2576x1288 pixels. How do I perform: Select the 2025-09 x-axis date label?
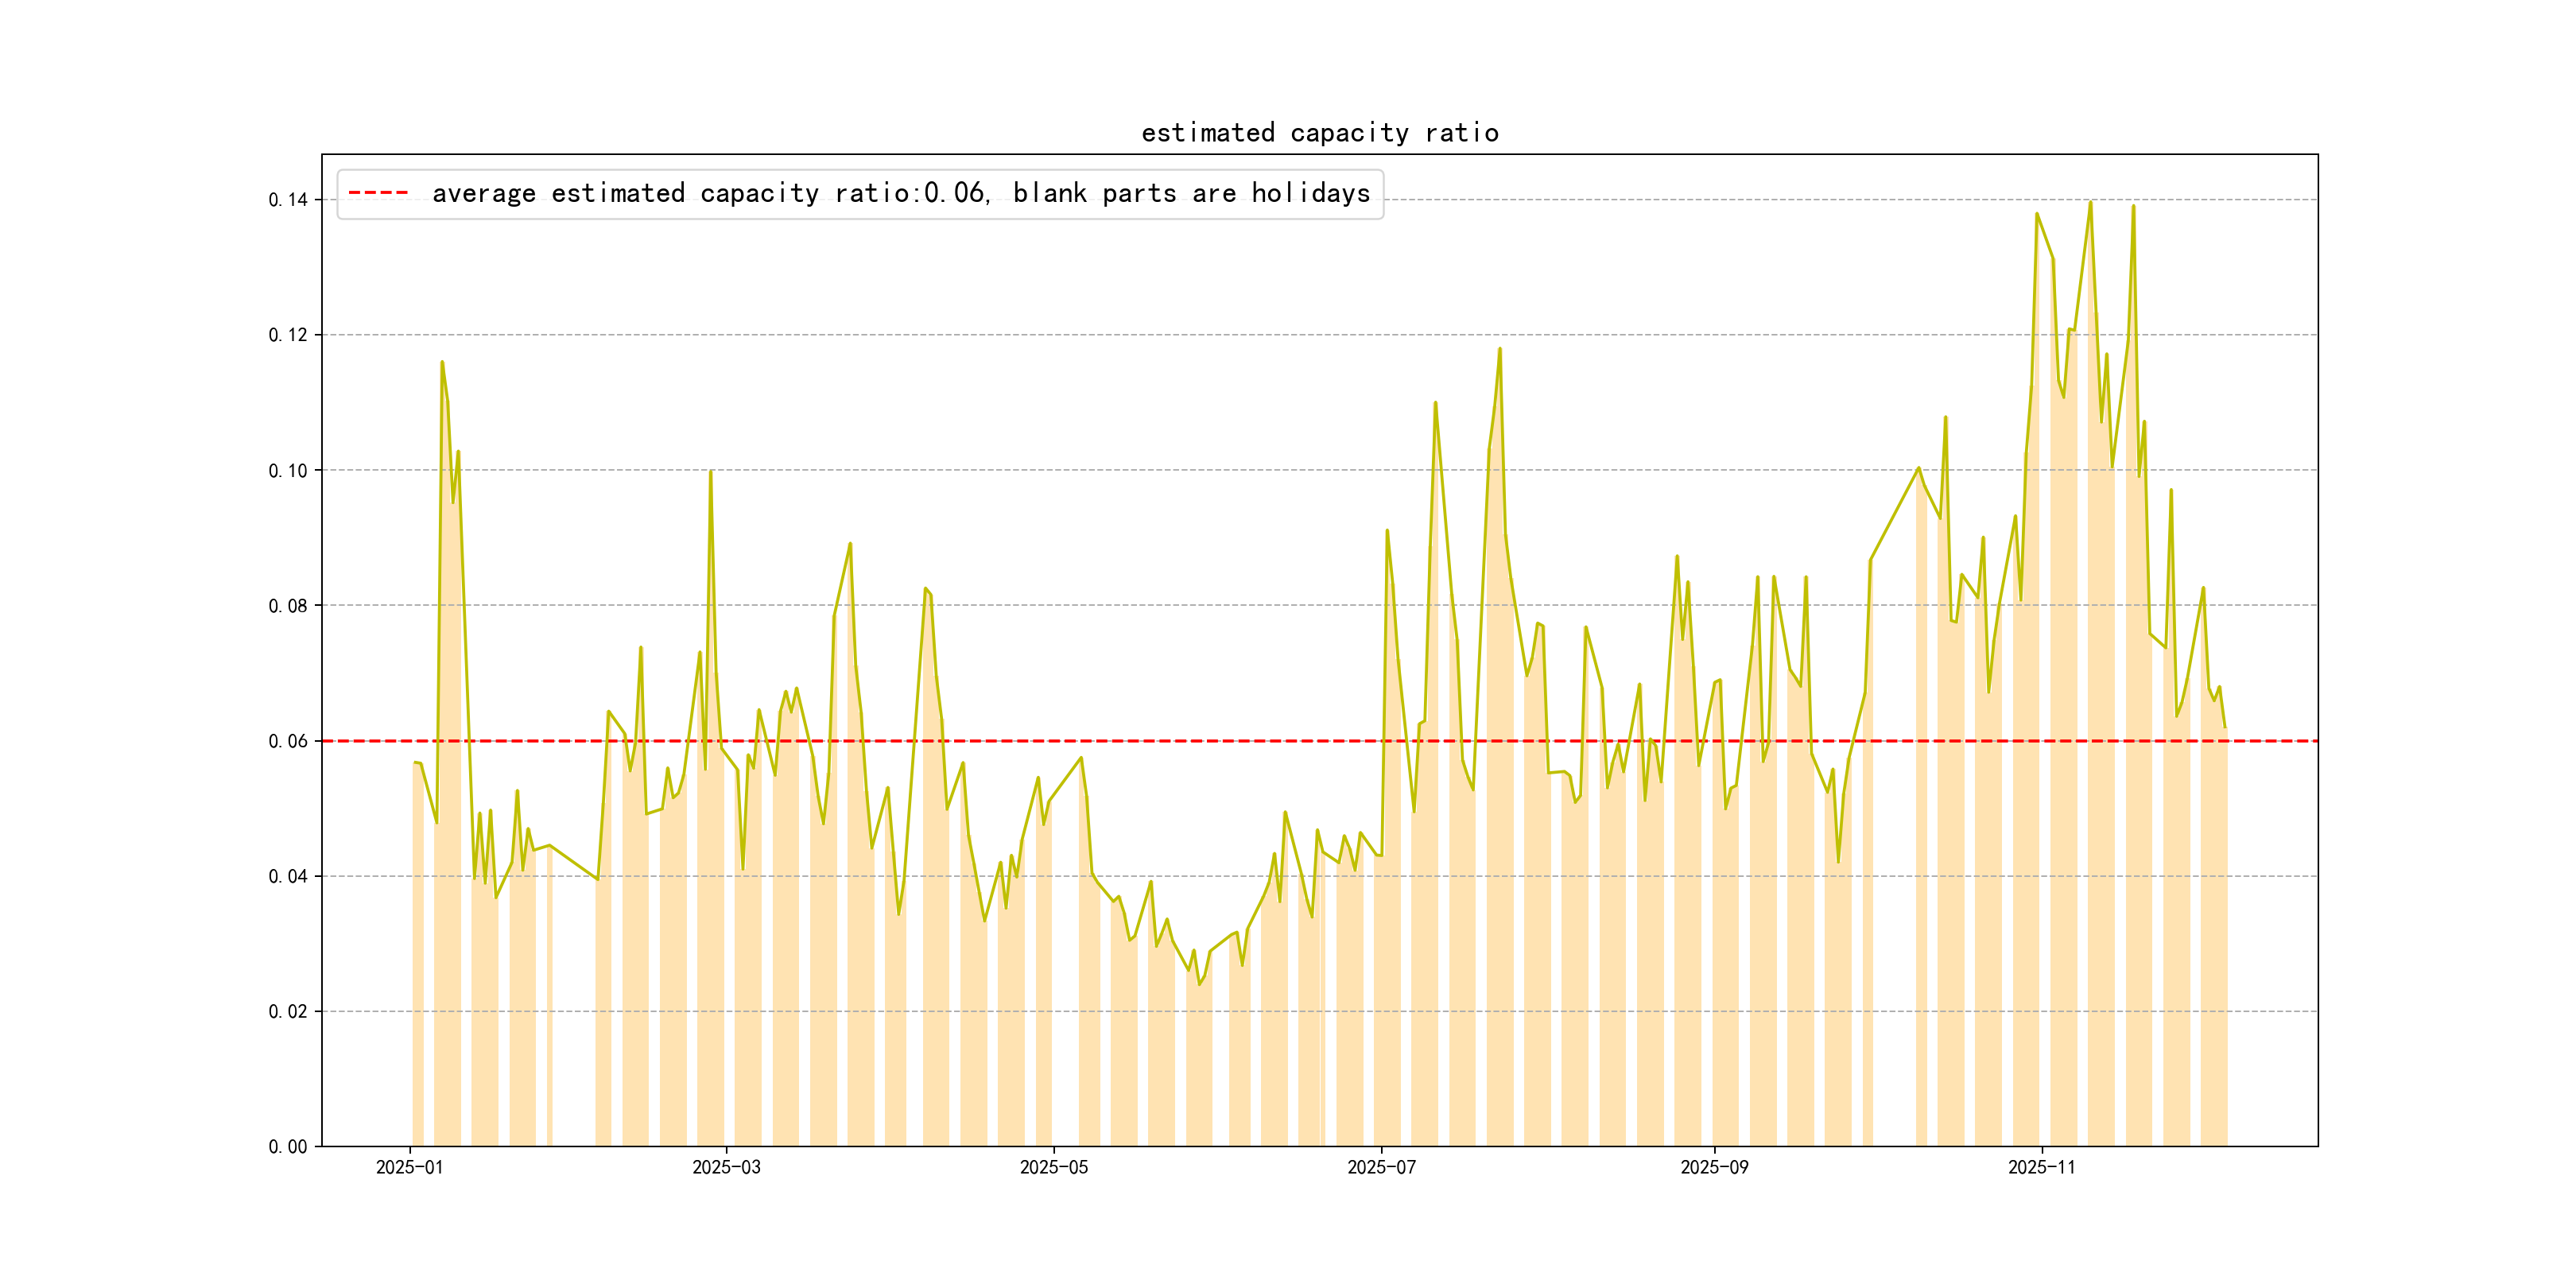point(1714,1168)
